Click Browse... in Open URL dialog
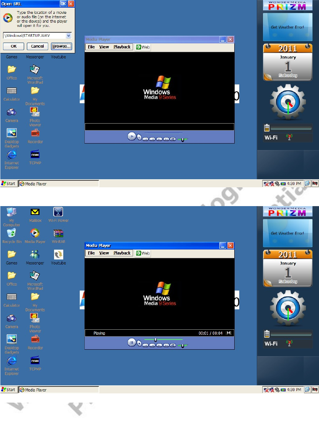Viewport: 319px width, 436px height. coord(61,46)
